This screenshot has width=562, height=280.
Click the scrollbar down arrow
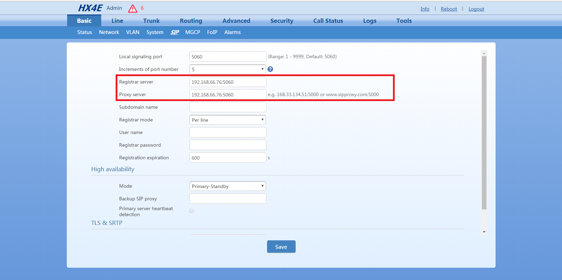coord(484,232)
